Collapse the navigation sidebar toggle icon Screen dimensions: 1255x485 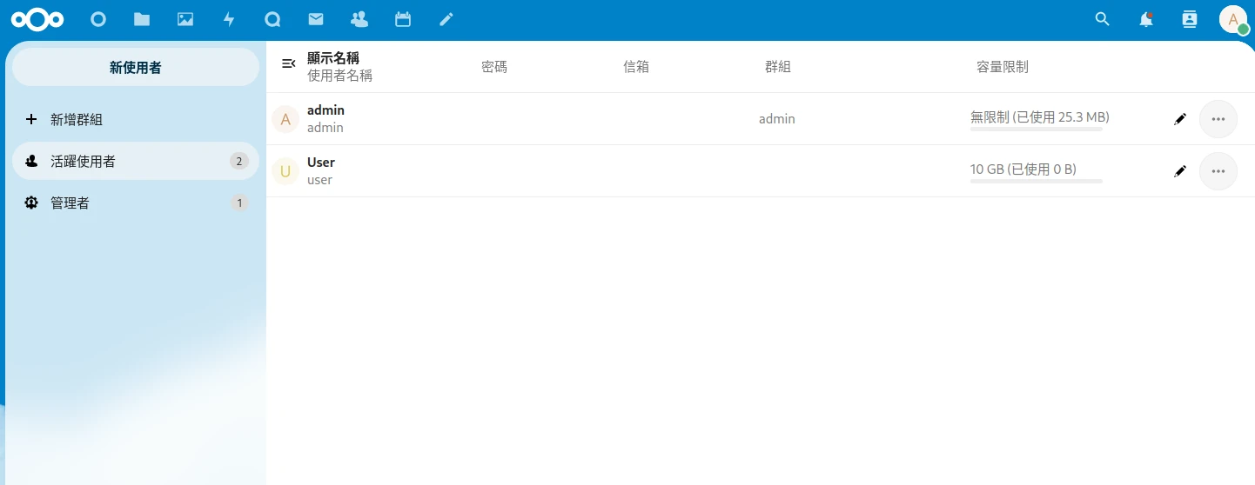pyautogui.click(x=289, y=63)
